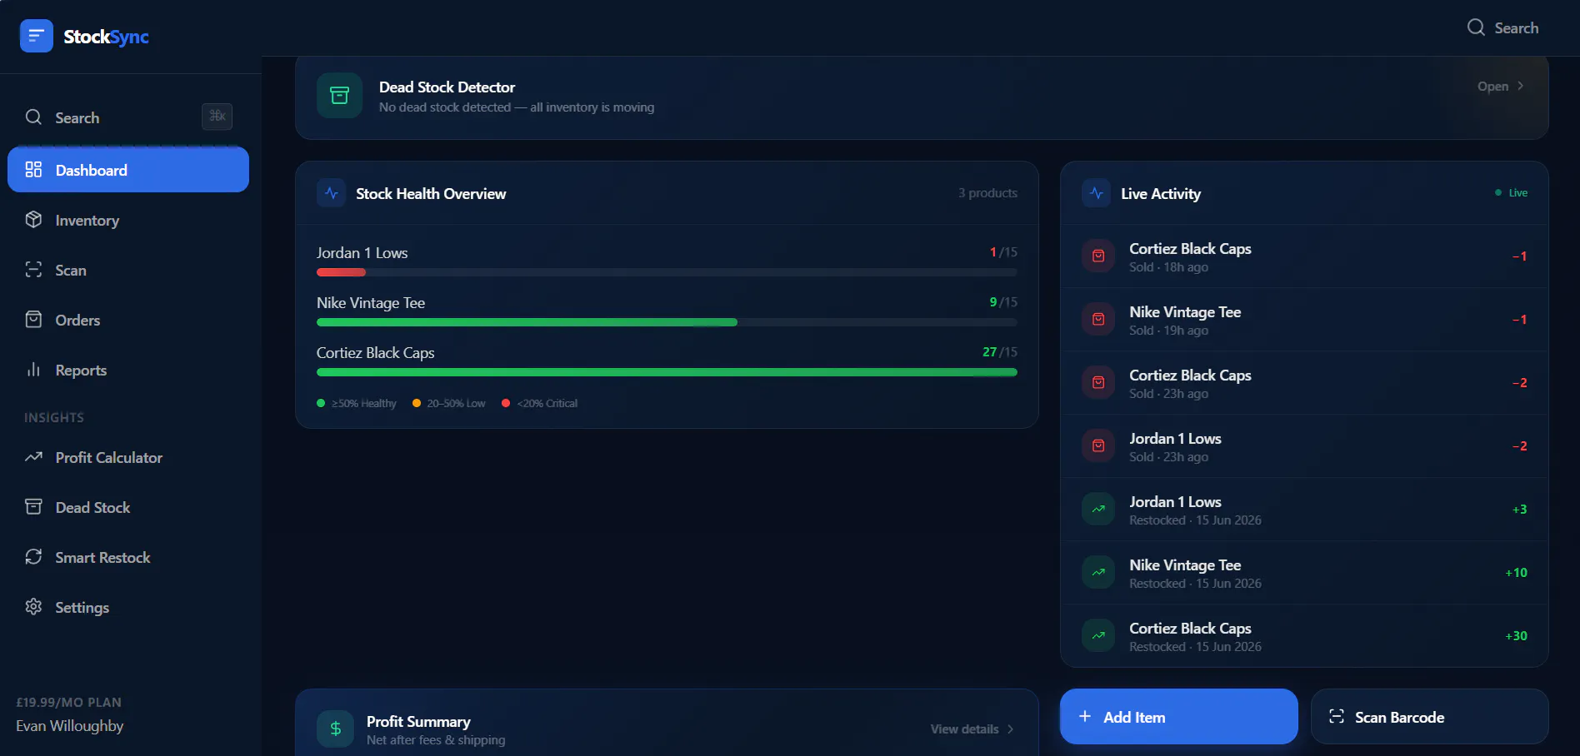Open View details in Profit Summary
The width and height of the screenshot is (1580, 756).
point(972,729)
